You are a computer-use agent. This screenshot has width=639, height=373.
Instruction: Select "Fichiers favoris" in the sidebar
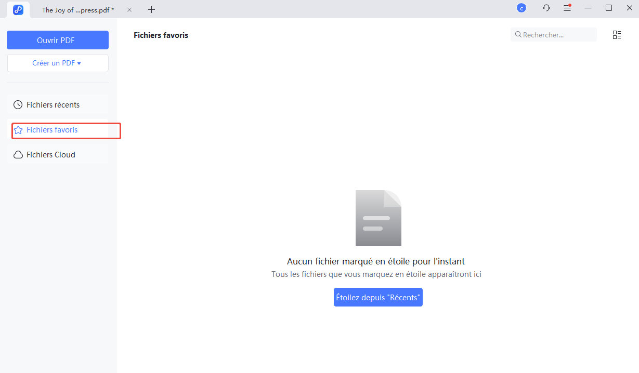52,130
